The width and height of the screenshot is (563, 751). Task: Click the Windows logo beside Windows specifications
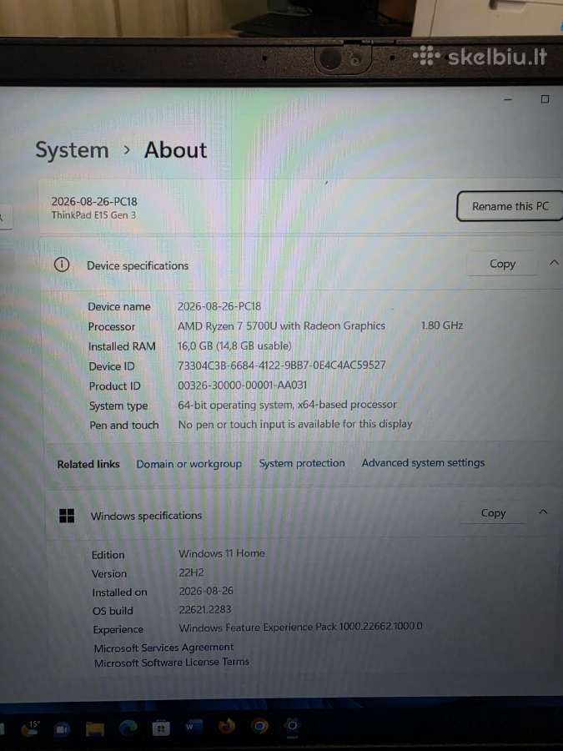pos(67,516)
